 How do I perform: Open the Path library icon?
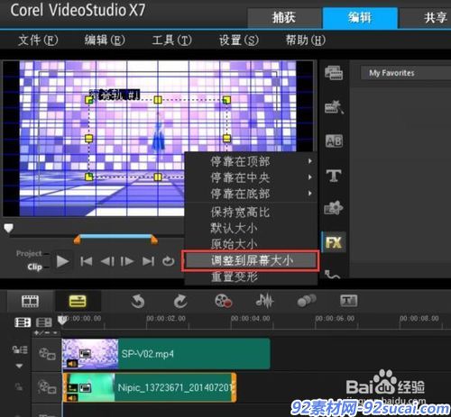click(x=333, y=275)
